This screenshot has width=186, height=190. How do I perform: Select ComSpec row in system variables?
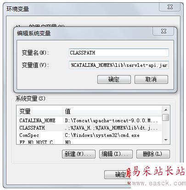[89, 135]
